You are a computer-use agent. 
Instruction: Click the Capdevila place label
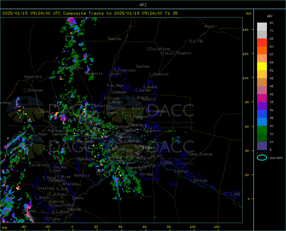pos(94,73)
